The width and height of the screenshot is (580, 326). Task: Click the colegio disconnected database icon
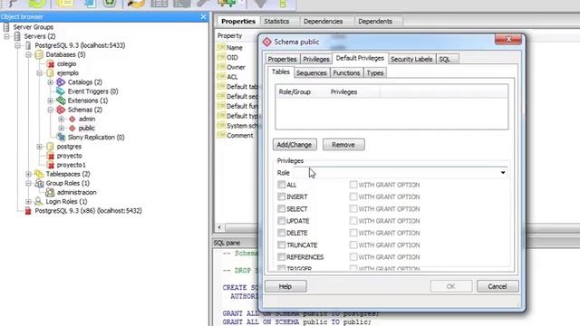pyautogui.click(x=51, y=64)
